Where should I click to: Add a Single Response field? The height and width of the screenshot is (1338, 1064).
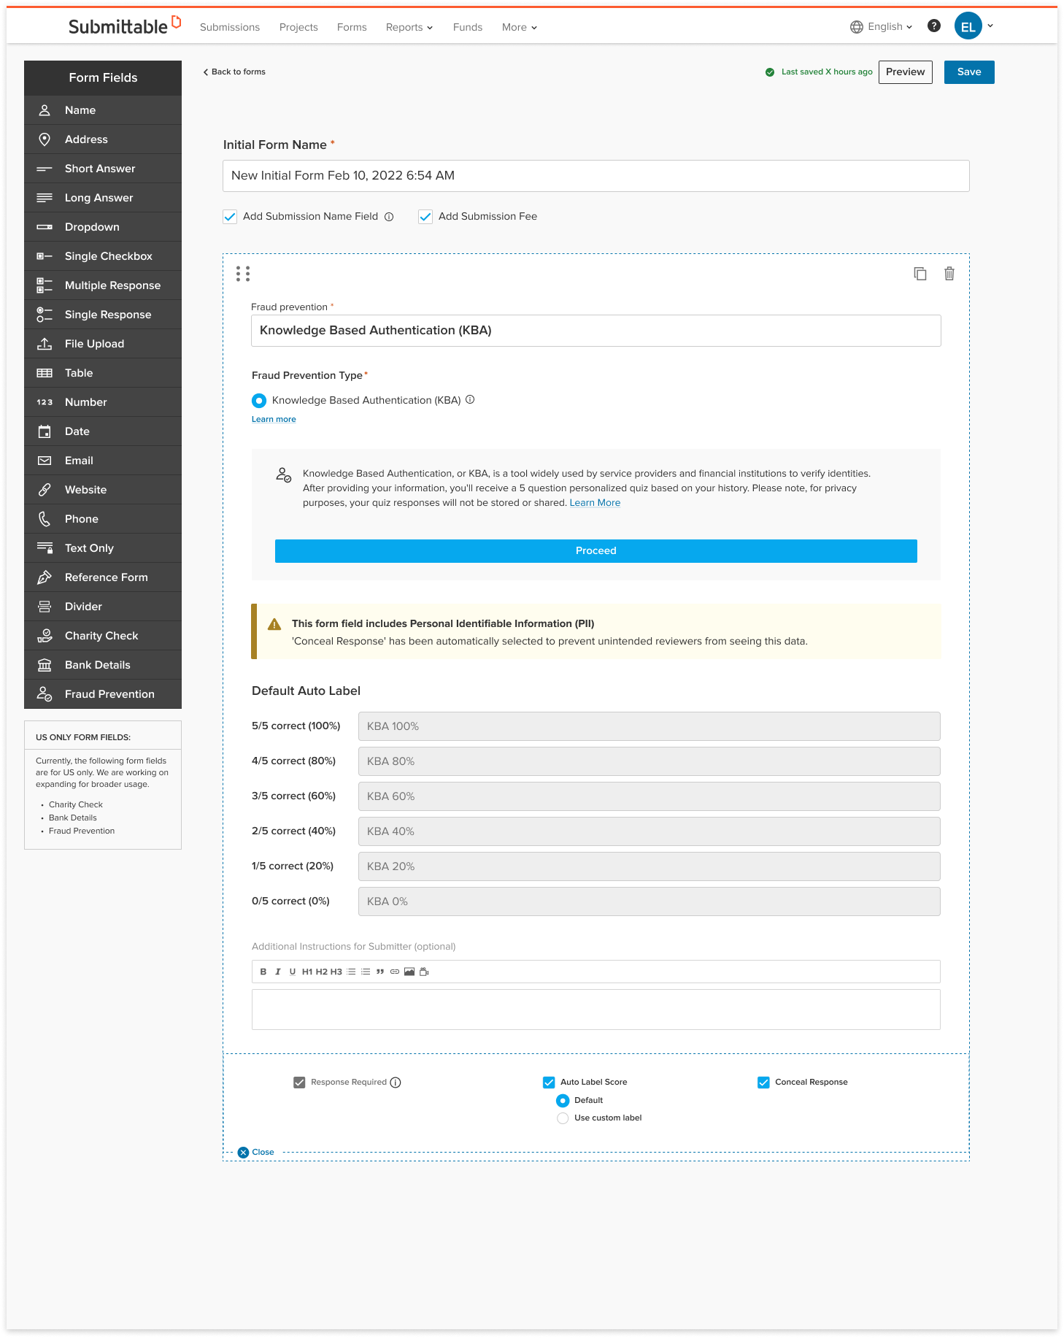pyautogui.click(x=103, y=315)
